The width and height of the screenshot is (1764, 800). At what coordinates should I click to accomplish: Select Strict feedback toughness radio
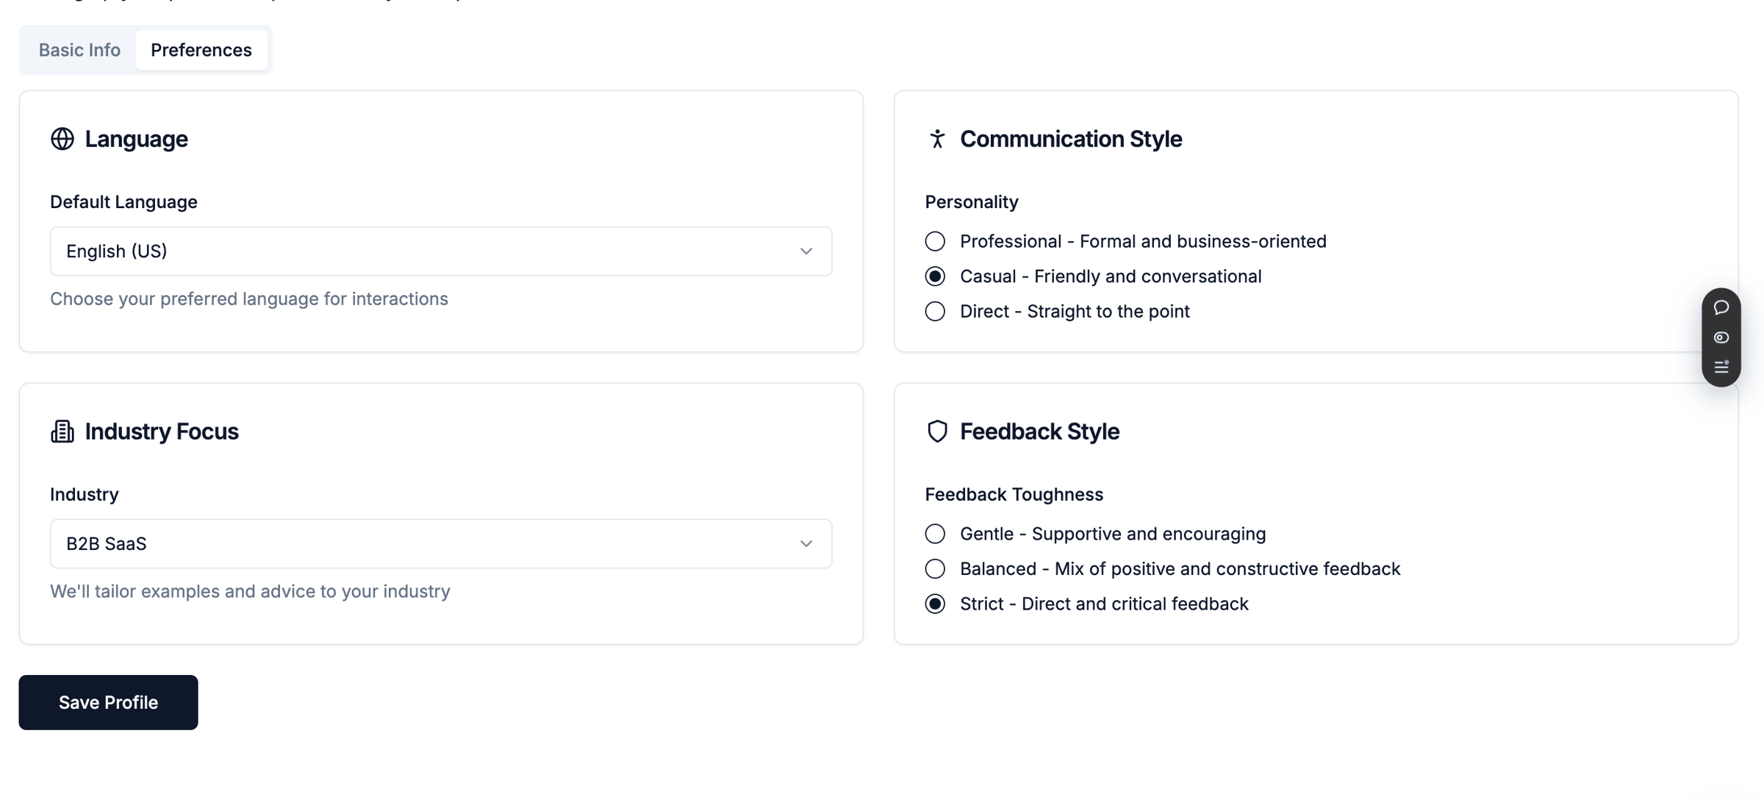coord(935,604)
